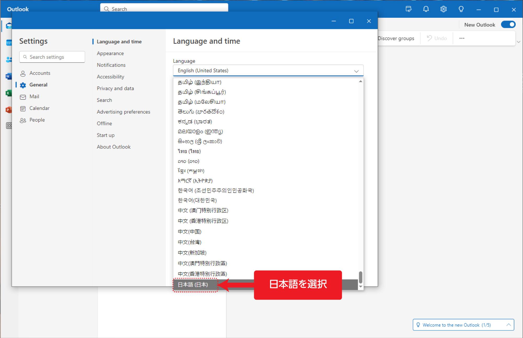This screenshot has width=523, height=338.
Task: Open the Notifications bell icon
Action: 426,9
